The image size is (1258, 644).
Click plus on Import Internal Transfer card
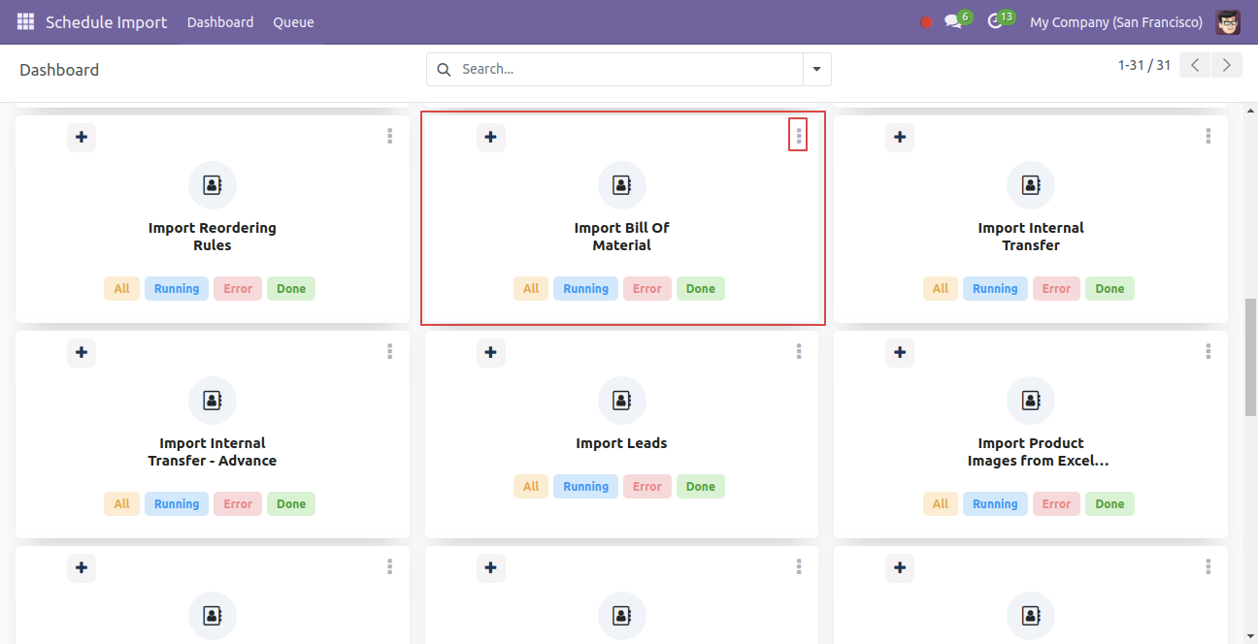tap(900, 138)
